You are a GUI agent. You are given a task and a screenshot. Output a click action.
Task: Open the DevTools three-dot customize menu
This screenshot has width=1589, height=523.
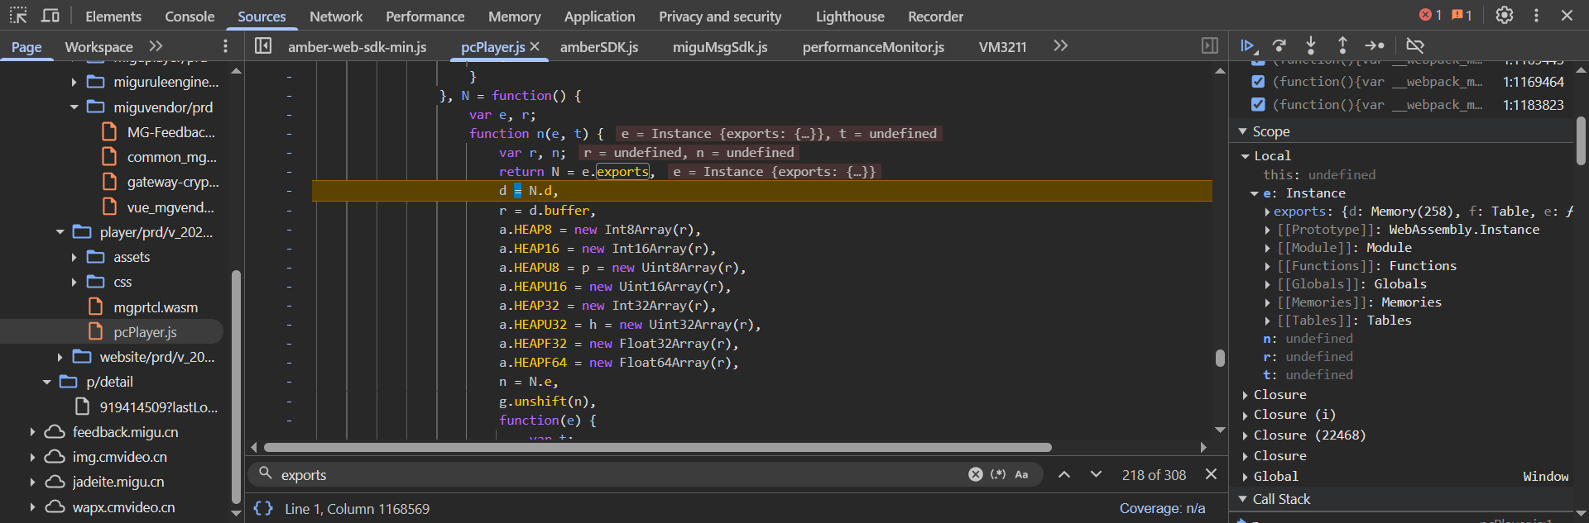coord(1536,15)
